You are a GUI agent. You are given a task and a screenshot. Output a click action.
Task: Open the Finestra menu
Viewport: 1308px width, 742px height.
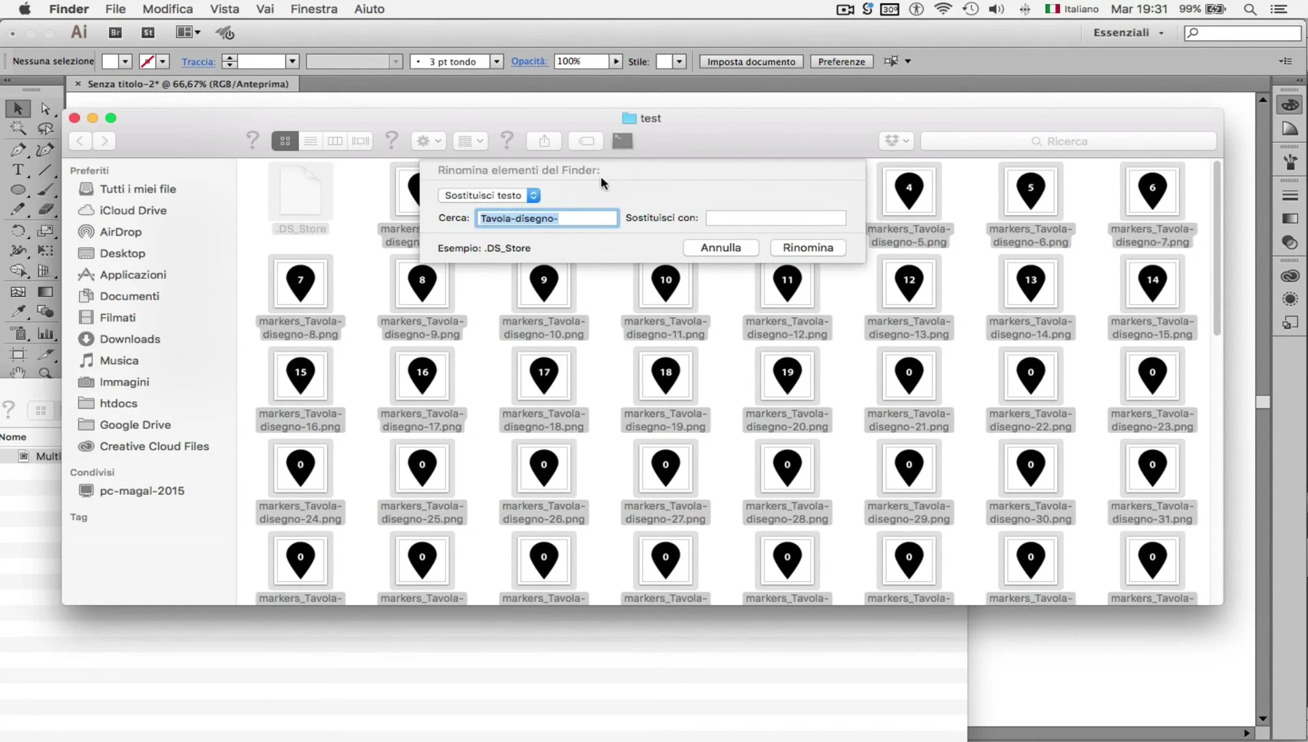pos(313,9)
